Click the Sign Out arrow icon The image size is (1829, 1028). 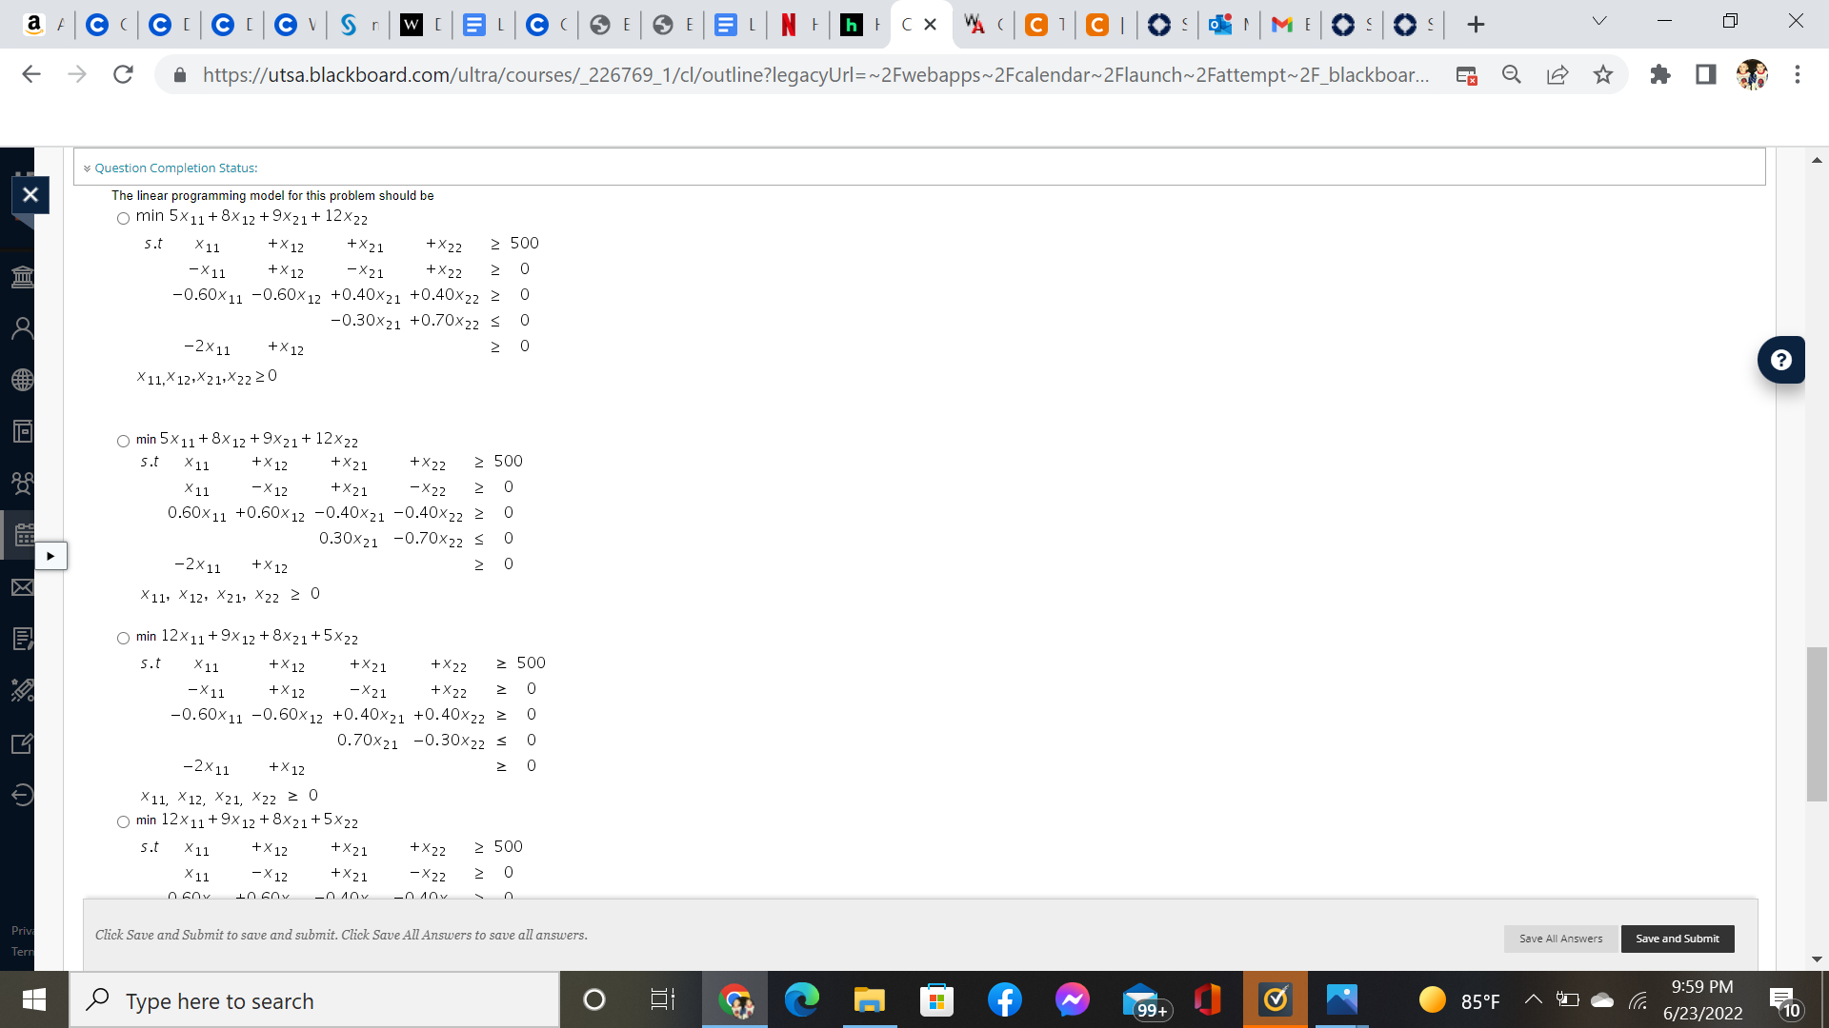(22, 794)
